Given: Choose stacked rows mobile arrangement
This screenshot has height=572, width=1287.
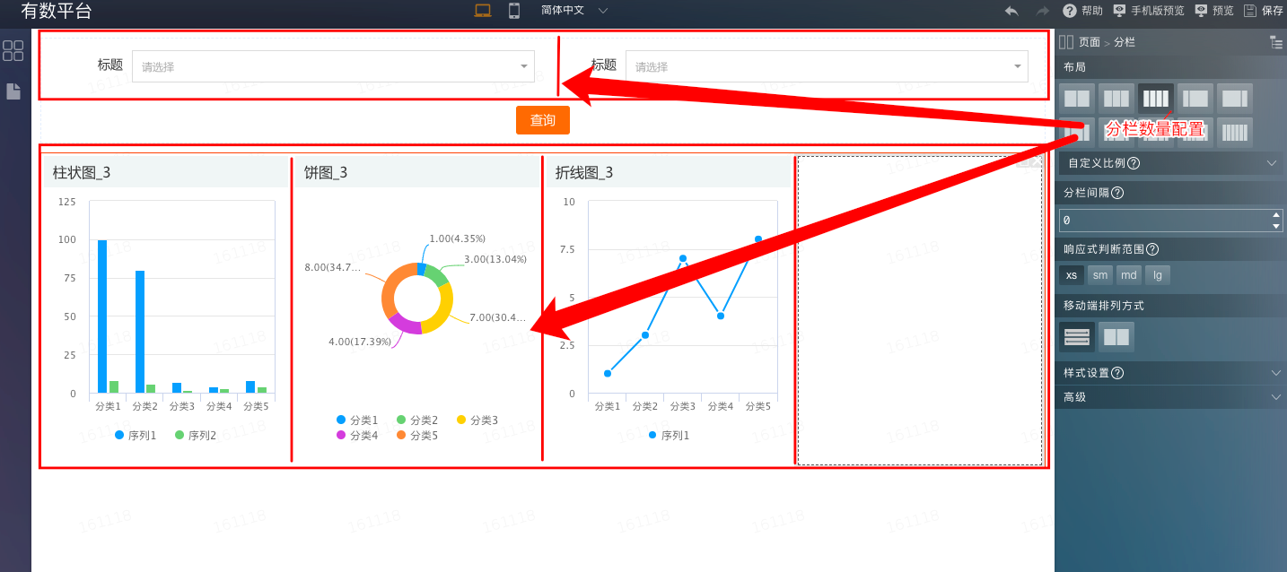Looking at the screenshot, I should click(x=1077, y=337).
